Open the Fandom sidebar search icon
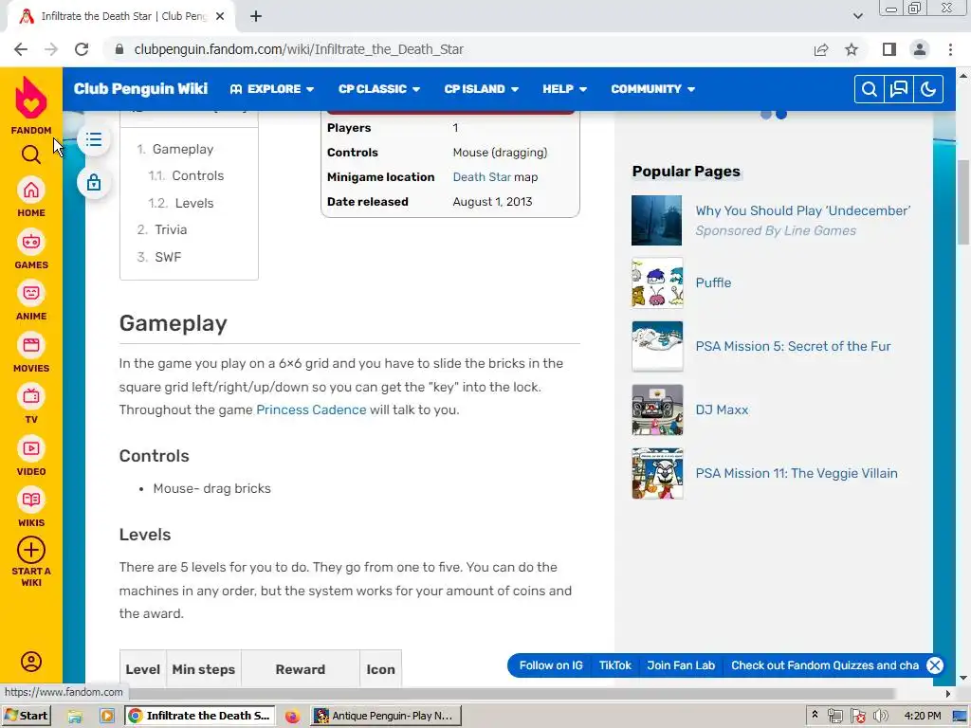Screen dimensions: 971x728 point(31,155)
